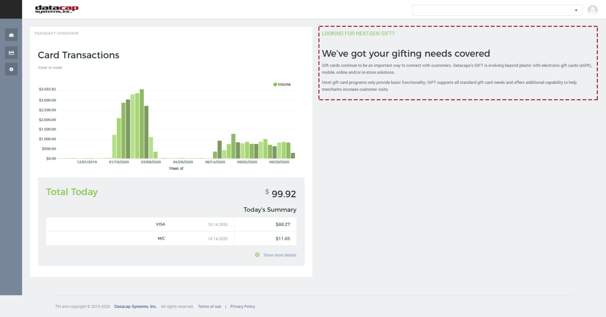Click the rightmost bar in the chart

tap(293, 156)
